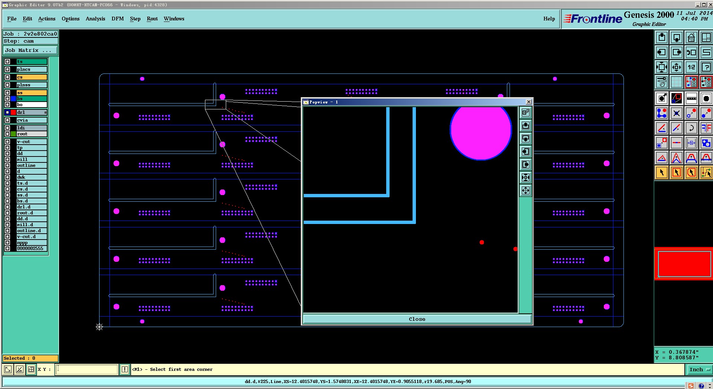This screenshot has width=713, height=389.
Task: Click the home view icon
Action: click(691, 37)
